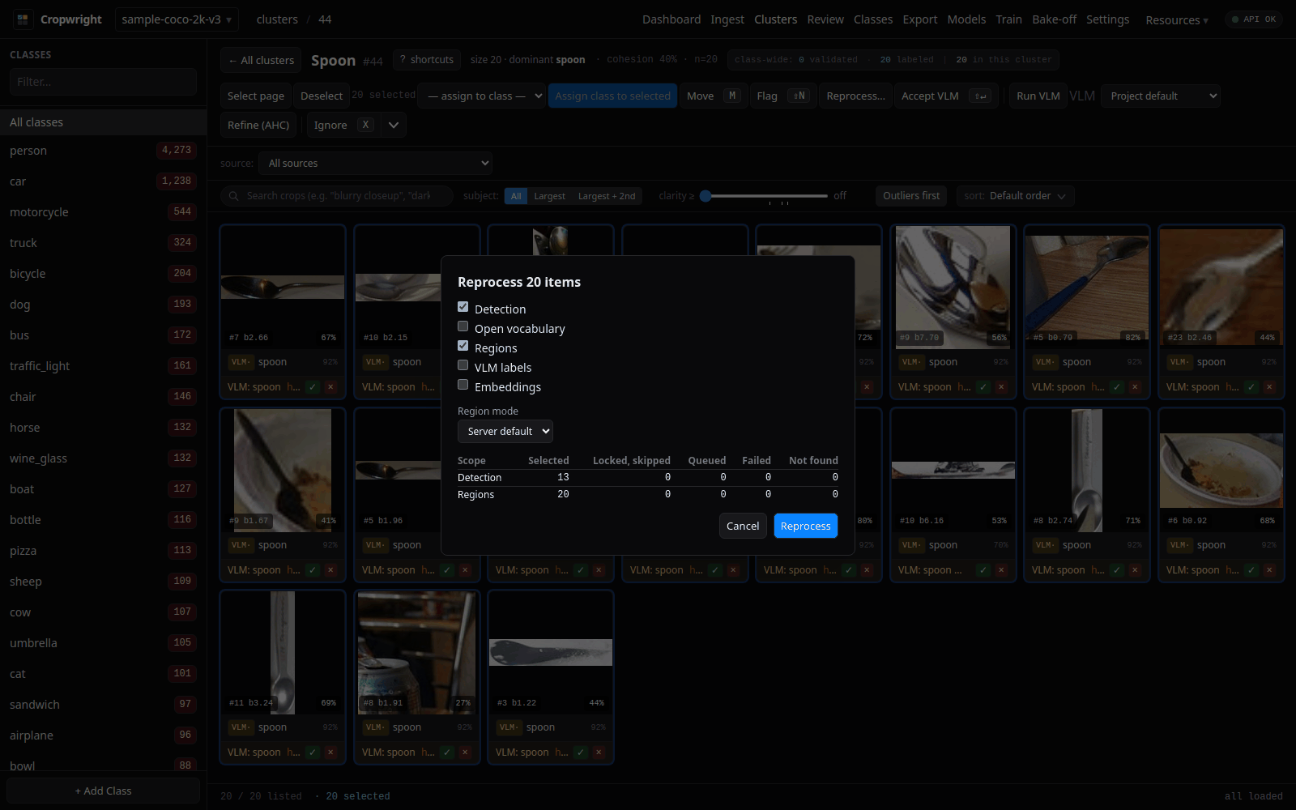Cancel the Reprocess dialog
Screen dimensions: 1296x810
(743, 526)
